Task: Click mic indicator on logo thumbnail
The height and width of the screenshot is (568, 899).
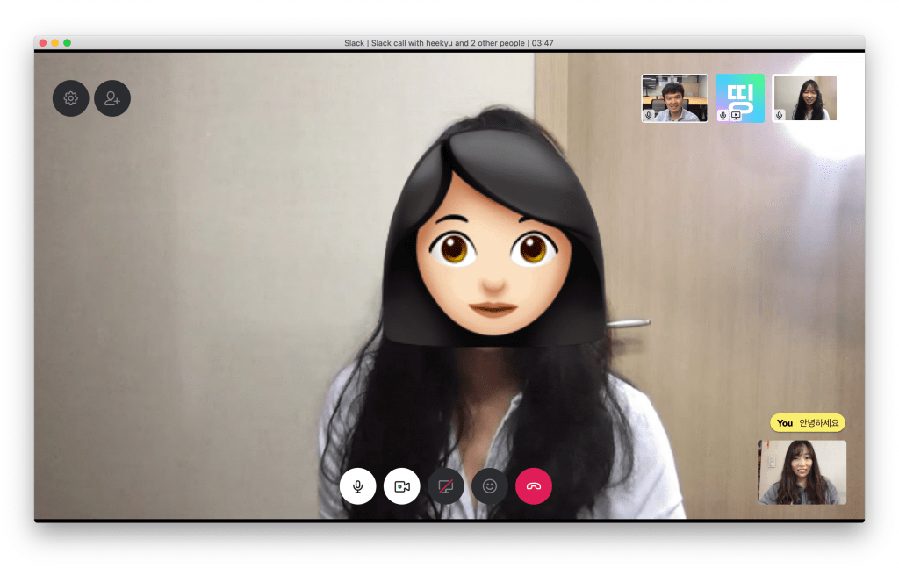Action: (x=723, y=116)
